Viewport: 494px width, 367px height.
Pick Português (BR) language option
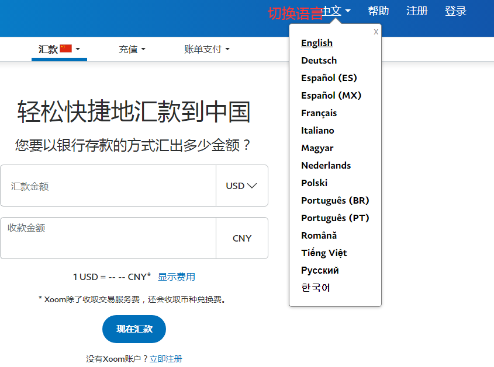335,201
